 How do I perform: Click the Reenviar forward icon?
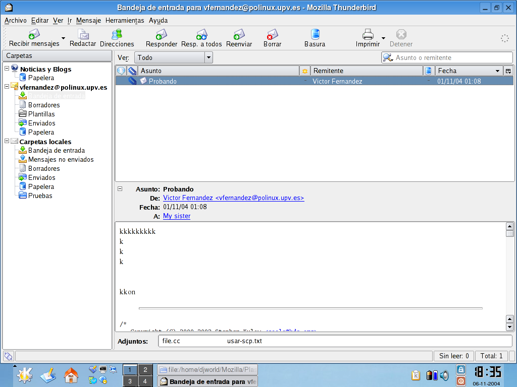(239, 34)
